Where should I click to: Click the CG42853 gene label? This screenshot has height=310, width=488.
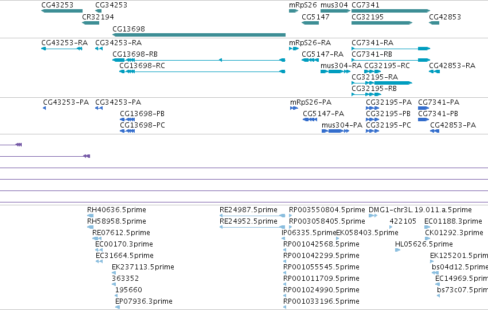click(445, 17)
